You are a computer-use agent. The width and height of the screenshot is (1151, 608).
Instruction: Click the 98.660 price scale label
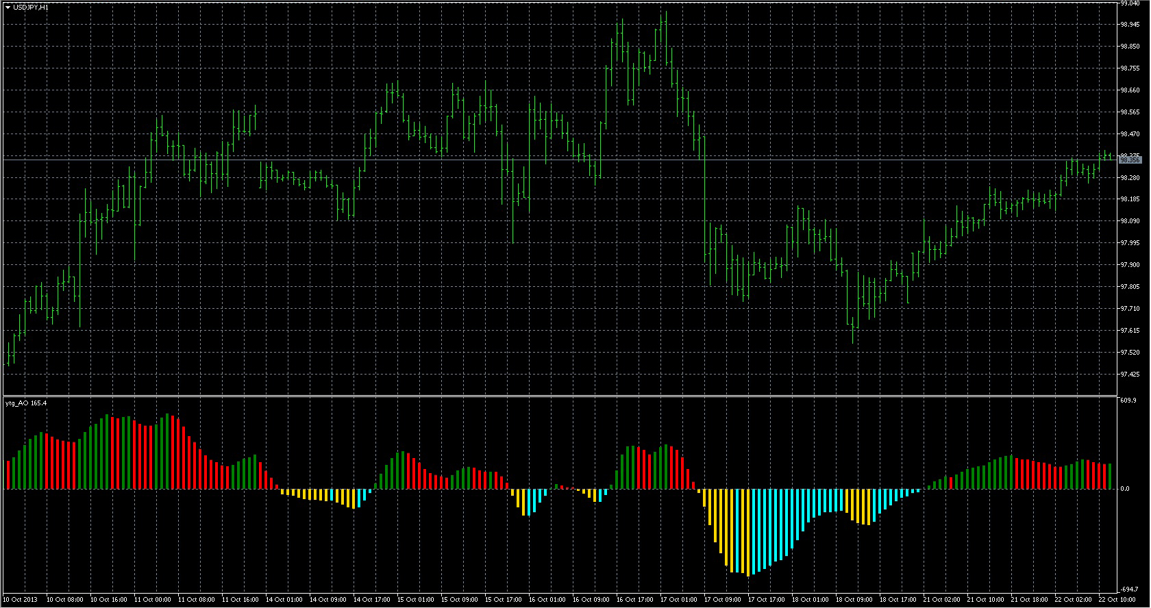click(x=1130, y=90)
